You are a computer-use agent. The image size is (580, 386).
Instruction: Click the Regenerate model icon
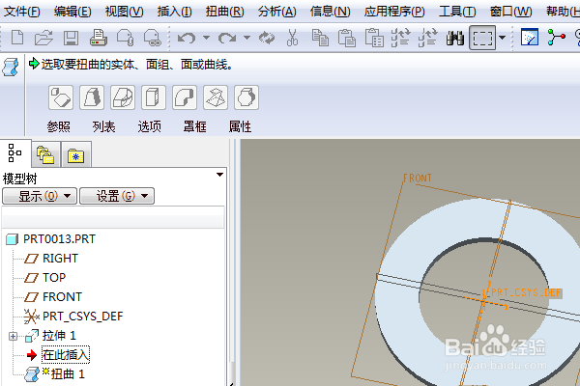(267, 38)
